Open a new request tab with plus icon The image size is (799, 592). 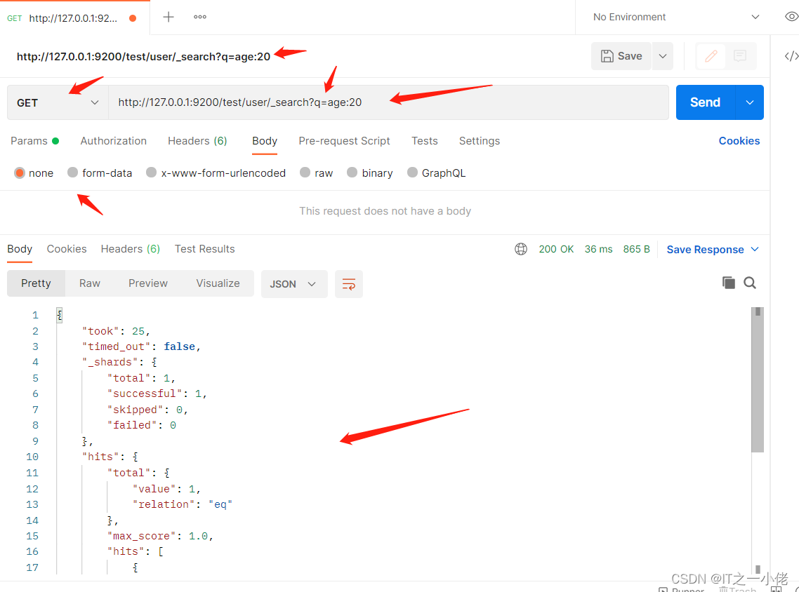pyautogui.click(x=169, y=18)
